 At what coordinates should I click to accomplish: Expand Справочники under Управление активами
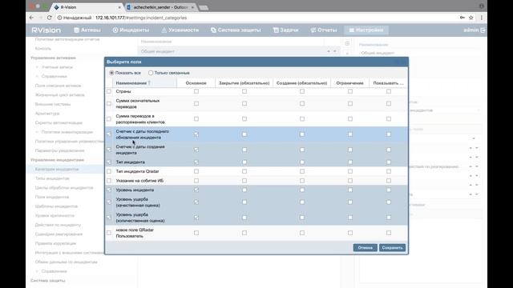37,76
